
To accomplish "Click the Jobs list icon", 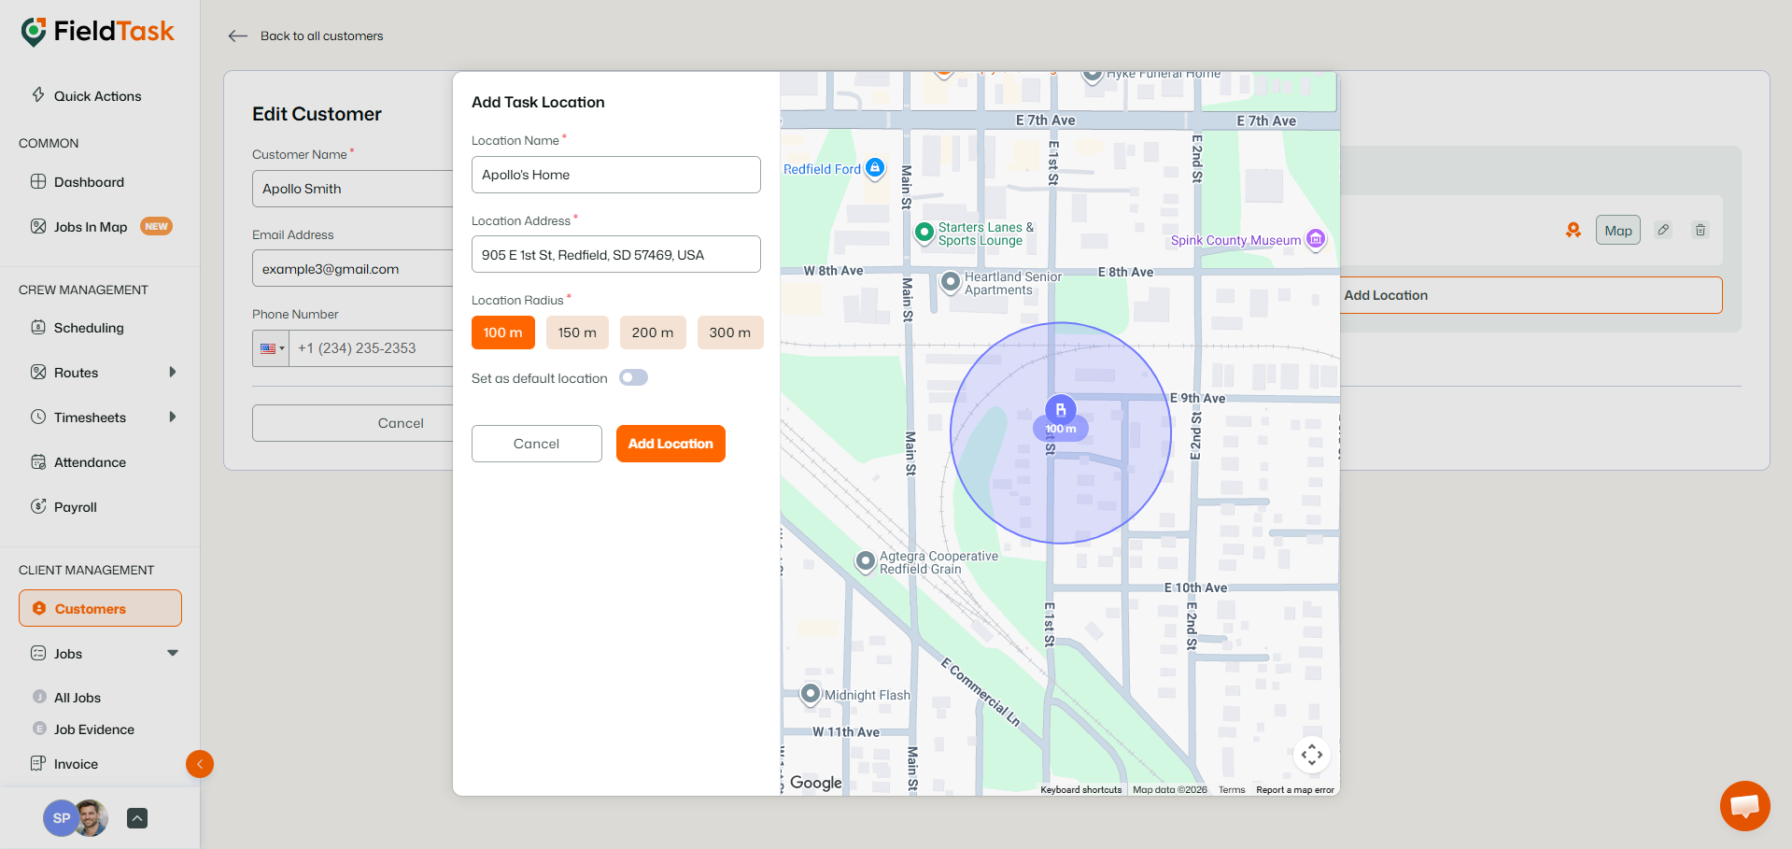I will pos(38,653).
